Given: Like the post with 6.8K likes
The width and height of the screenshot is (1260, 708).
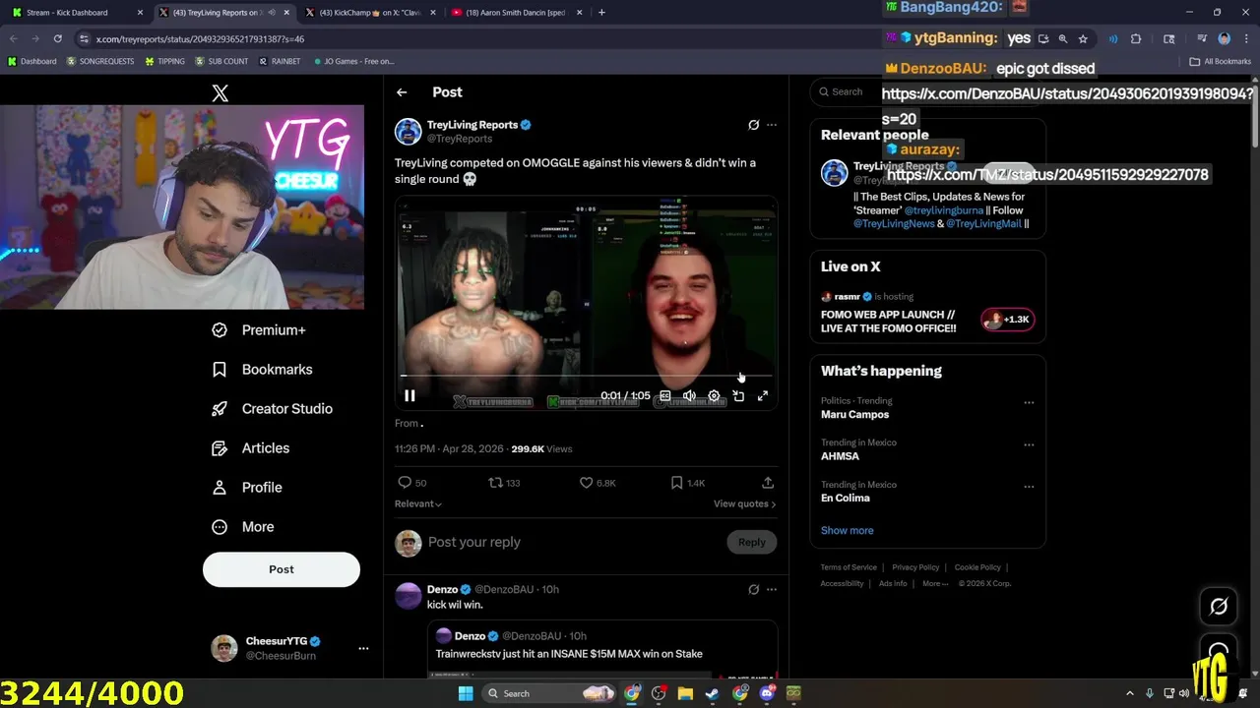Looking at the screenshot, I should coord(598,483).
